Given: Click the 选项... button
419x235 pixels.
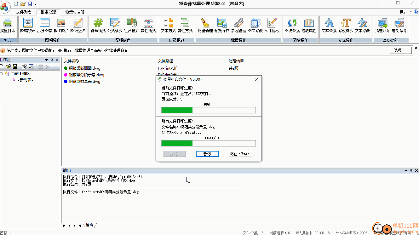Looking at the screenshot, I should [x=400, y=50].
